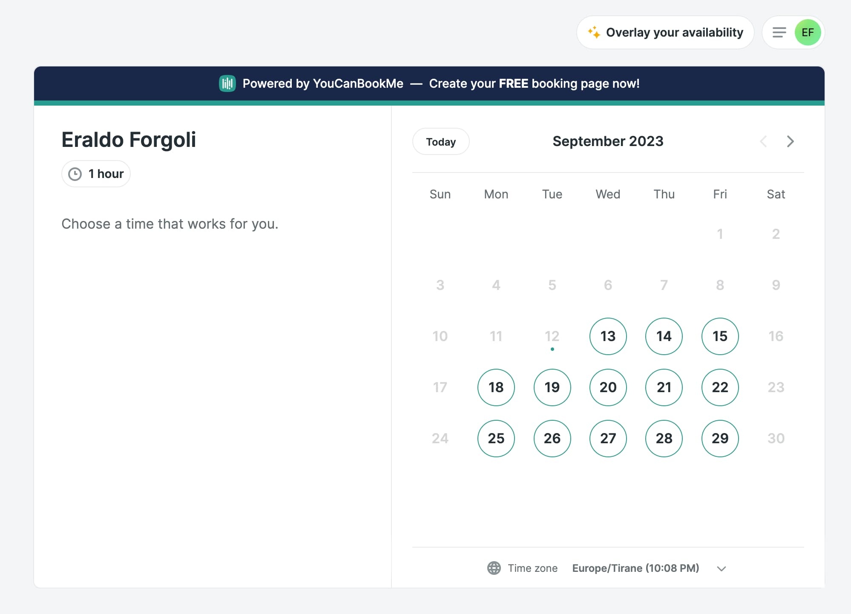Click the chevron down next to Europe/Tirane

(722, 568)
